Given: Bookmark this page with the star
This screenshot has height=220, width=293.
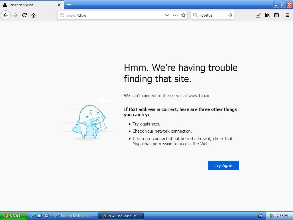Looking at the screenshot, I should point(183,15).
